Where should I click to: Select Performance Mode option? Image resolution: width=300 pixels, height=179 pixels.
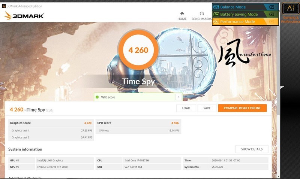245,22
